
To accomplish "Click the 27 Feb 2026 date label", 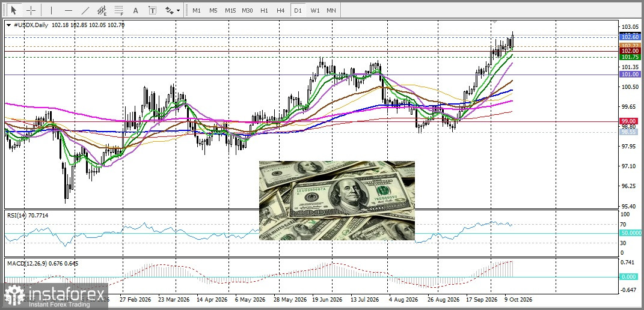I will click(136, 299).
